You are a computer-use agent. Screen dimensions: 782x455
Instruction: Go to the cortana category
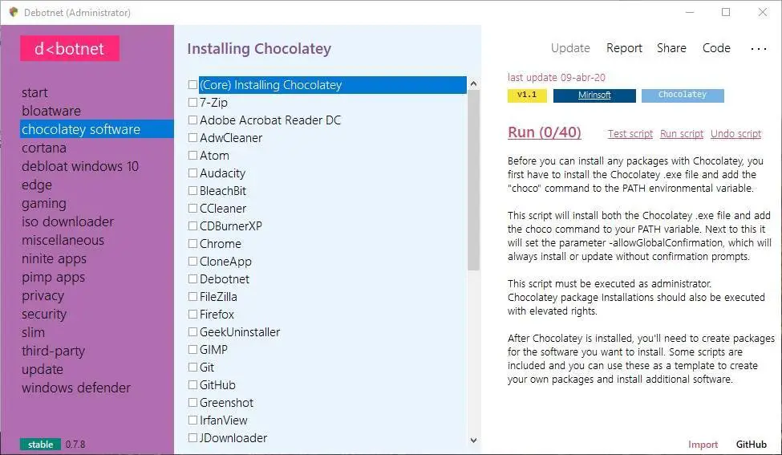[x=44, y=148]
